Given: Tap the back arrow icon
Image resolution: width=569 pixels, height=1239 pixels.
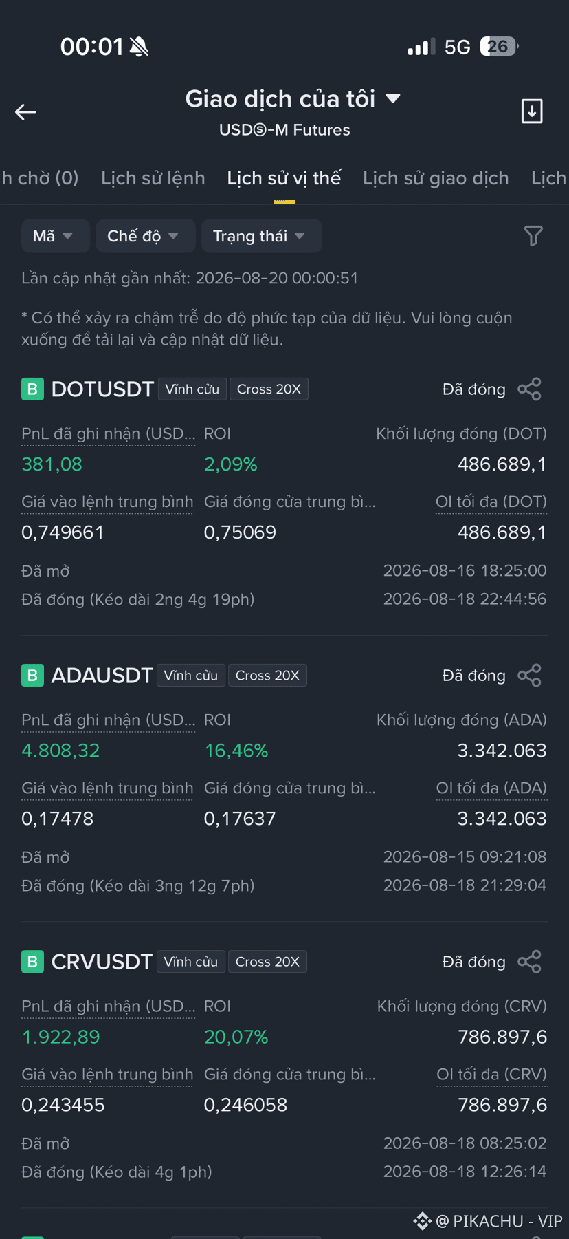Looking at the screenshot, I should (25, 112).
